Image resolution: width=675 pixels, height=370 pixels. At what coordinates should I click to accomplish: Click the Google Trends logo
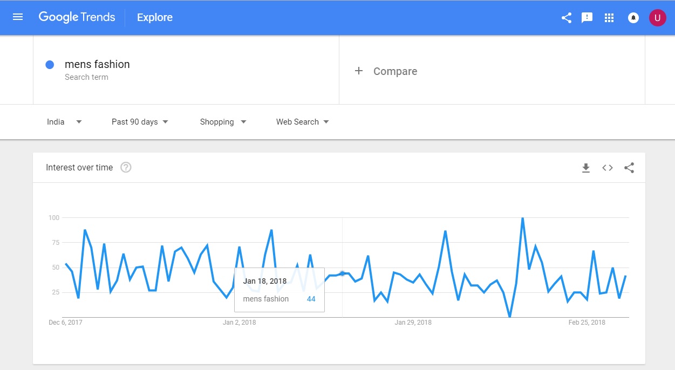point(77,17)
